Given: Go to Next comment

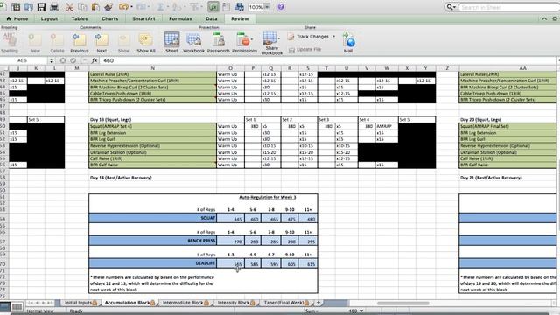Looking at the screenshot, I should pyautogui.click(x=101, y=42).
